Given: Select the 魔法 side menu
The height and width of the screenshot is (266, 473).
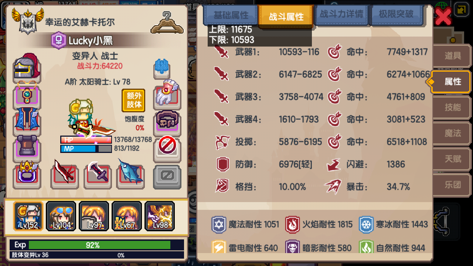Looking at the screenshot, I should click(x=452, y=133).
